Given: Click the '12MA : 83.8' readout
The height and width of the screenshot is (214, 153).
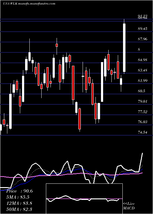Looking at the screenshot, I should pyautogui.click(x=19, y=203).
